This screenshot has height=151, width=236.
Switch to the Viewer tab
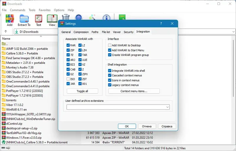coord(117,32)
